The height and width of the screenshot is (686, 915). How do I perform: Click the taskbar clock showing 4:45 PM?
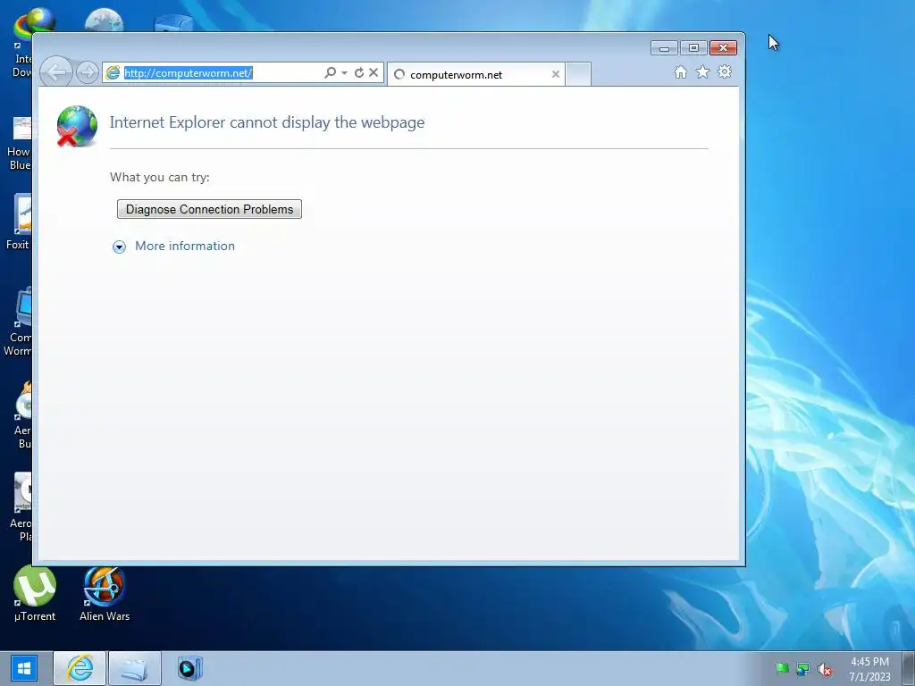[869, 669]
